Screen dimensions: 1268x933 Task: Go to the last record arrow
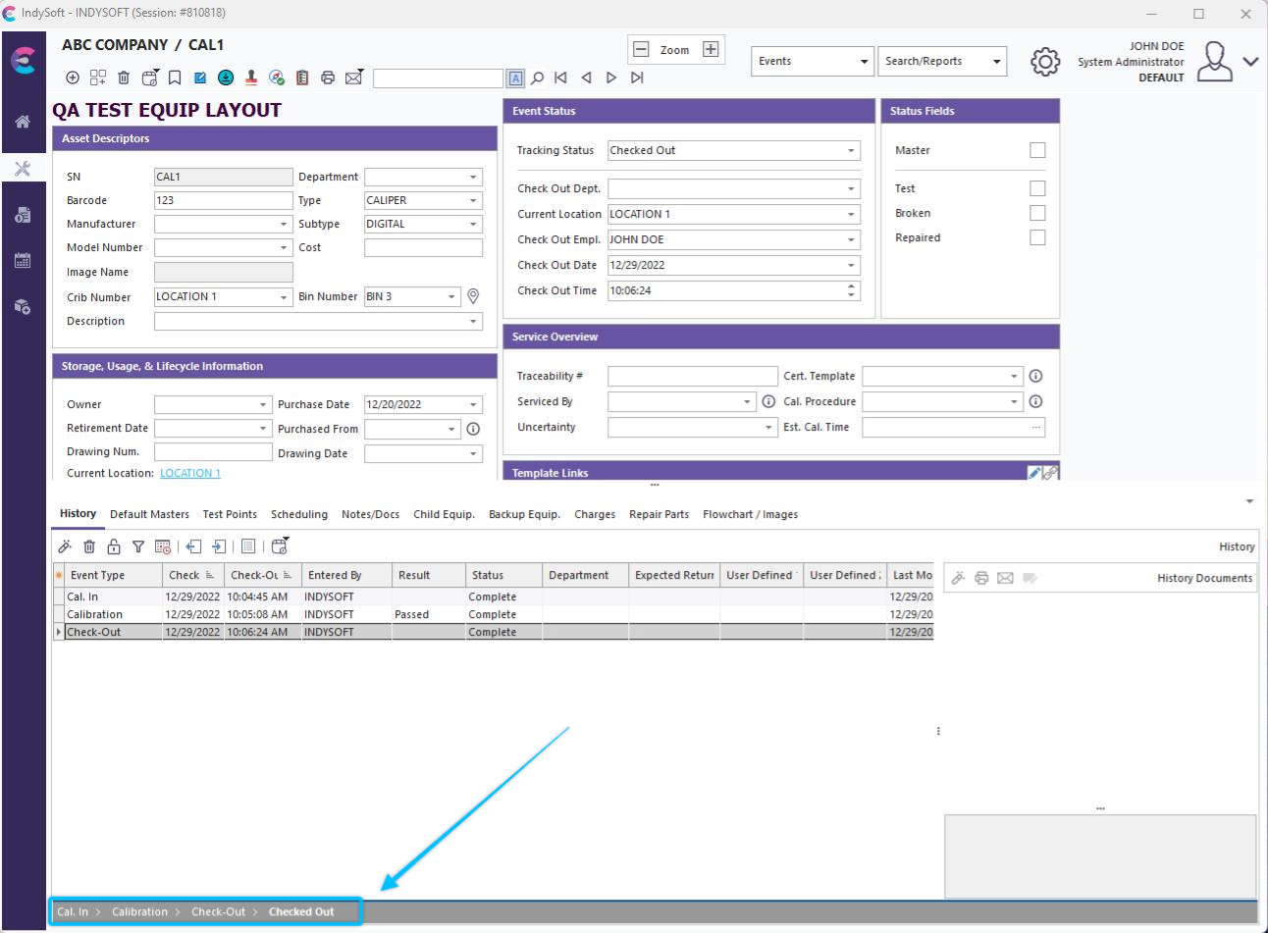(x=637, y=78)
